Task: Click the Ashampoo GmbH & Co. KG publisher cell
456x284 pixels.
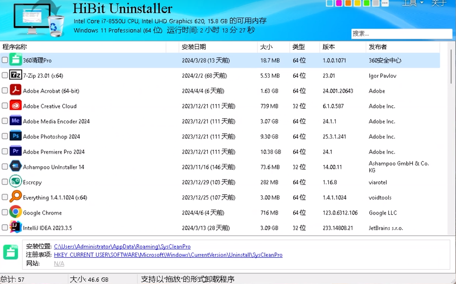Action: pos(399,167)
